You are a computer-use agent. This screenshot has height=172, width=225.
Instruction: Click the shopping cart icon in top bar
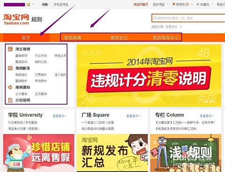pyautogui.click(x=173, y=4)
